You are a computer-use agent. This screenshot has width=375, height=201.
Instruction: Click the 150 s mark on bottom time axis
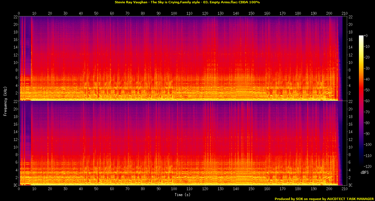click(x=251, y=189)
